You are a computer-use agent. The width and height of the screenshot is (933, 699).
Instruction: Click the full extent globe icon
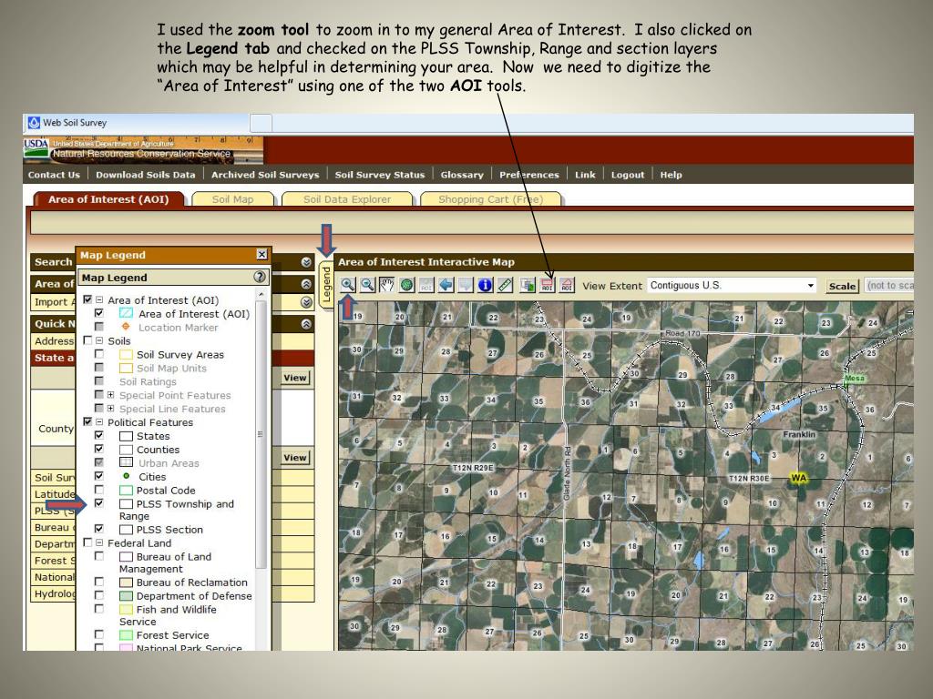(406, 285)
